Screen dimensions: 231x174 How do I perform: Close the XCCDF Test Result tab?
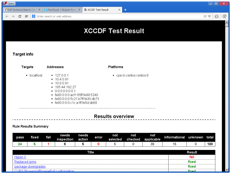(x=119, y=10)
